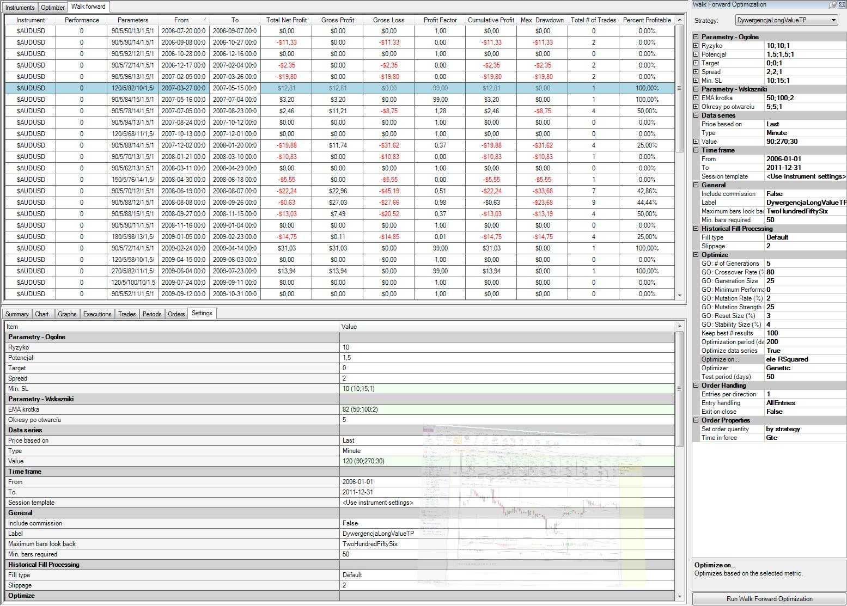This screenshot has width=847, height=606.
Task: Collapse Historical Fill Processing in property grid
Action: pyautogui.click(x=696, y=229)
